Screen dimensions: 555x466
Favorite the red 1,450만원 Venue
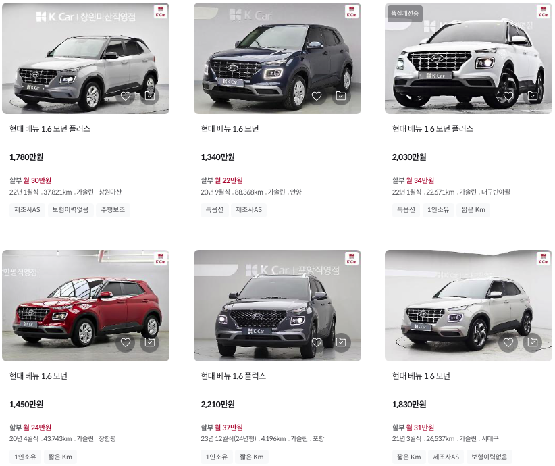(x=126, y=342)
